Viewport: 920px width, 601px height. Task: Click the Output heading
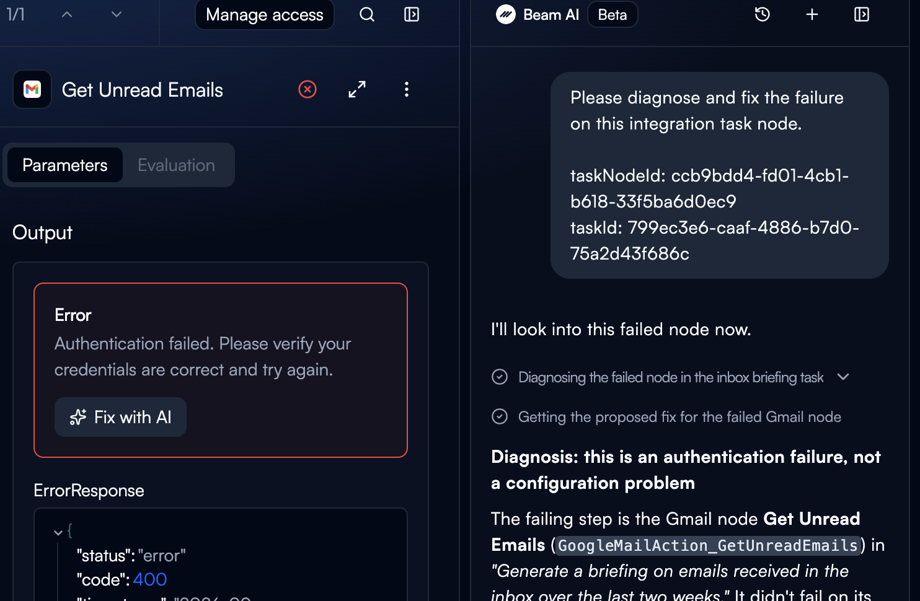pos(42,232)
